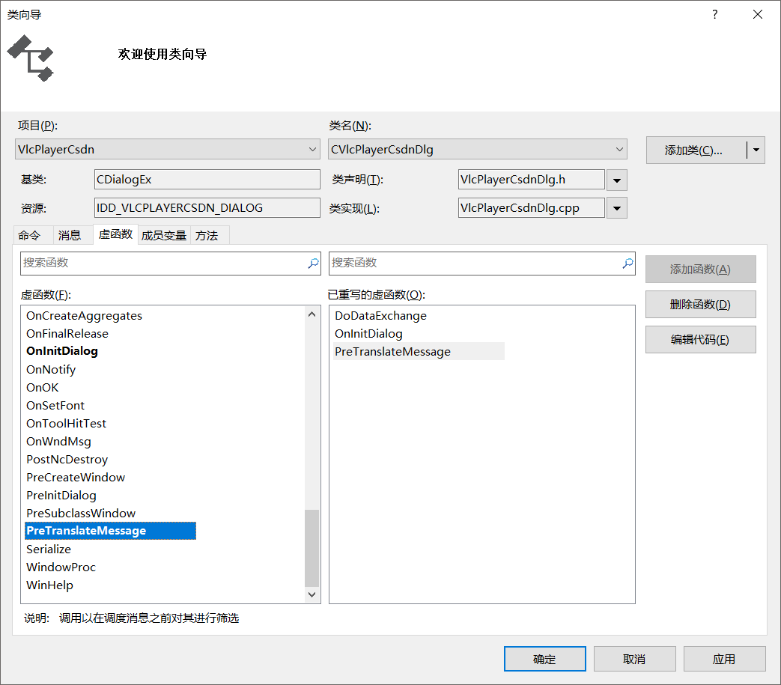Click the 添加函数(A) button
Screen dimensions: 781x685
point(700,270)
